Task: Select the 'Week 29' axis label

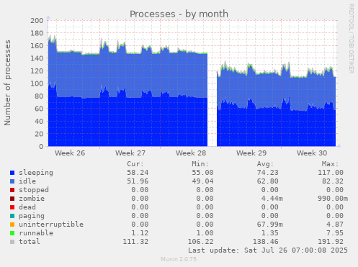Action: point(251,153)
